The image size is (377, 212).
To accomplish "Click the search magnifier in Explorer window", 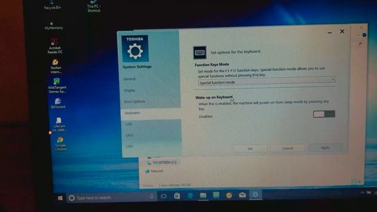I will click(360, 44).
